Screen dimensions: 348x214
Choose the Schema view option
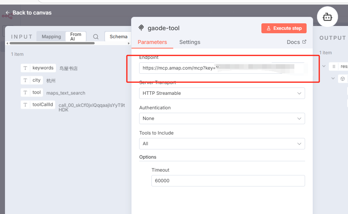point(118,37)
